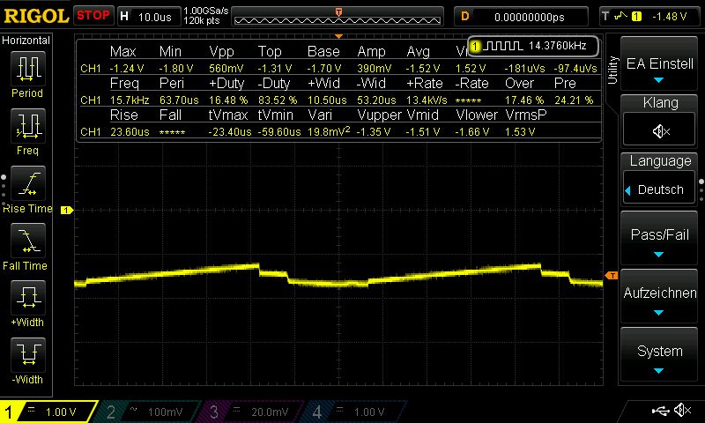Click the orange trigger level marker

(x=612, y=277)
